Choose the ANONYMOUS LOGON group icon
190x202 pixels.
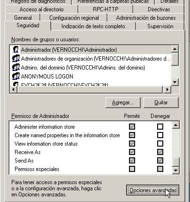(x=16, y=76)
